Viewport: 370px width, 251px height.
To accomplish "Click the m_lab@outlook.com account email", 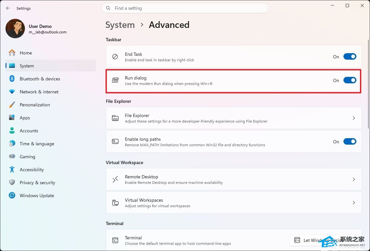I will pos(48,32).
